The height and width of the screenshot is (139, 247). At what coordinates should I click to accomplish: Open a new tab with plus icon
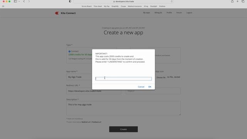tap(238, 2)
